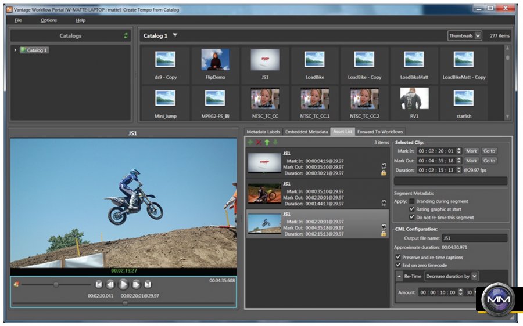
Task: Click Mark button for Mark In
Action: (x=471, y=151)
